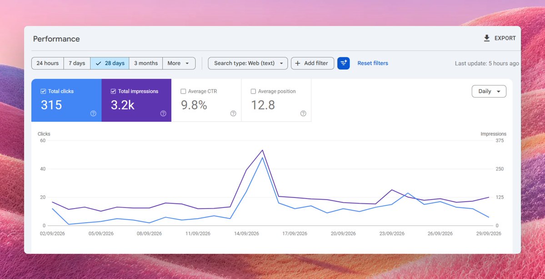Viewport: 545px width, 279px height.
Task: Click the Average position value 12.8
Action: tap(263, 105)
